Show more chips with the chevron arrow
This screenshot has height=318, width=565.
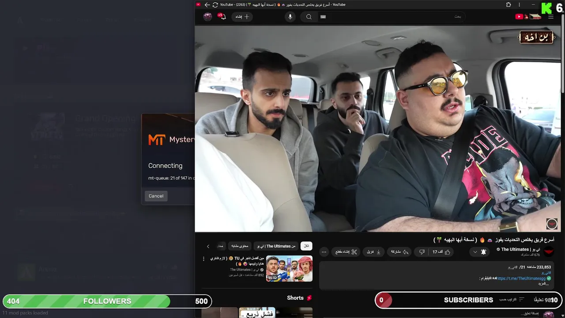click(x=208, y=246)
